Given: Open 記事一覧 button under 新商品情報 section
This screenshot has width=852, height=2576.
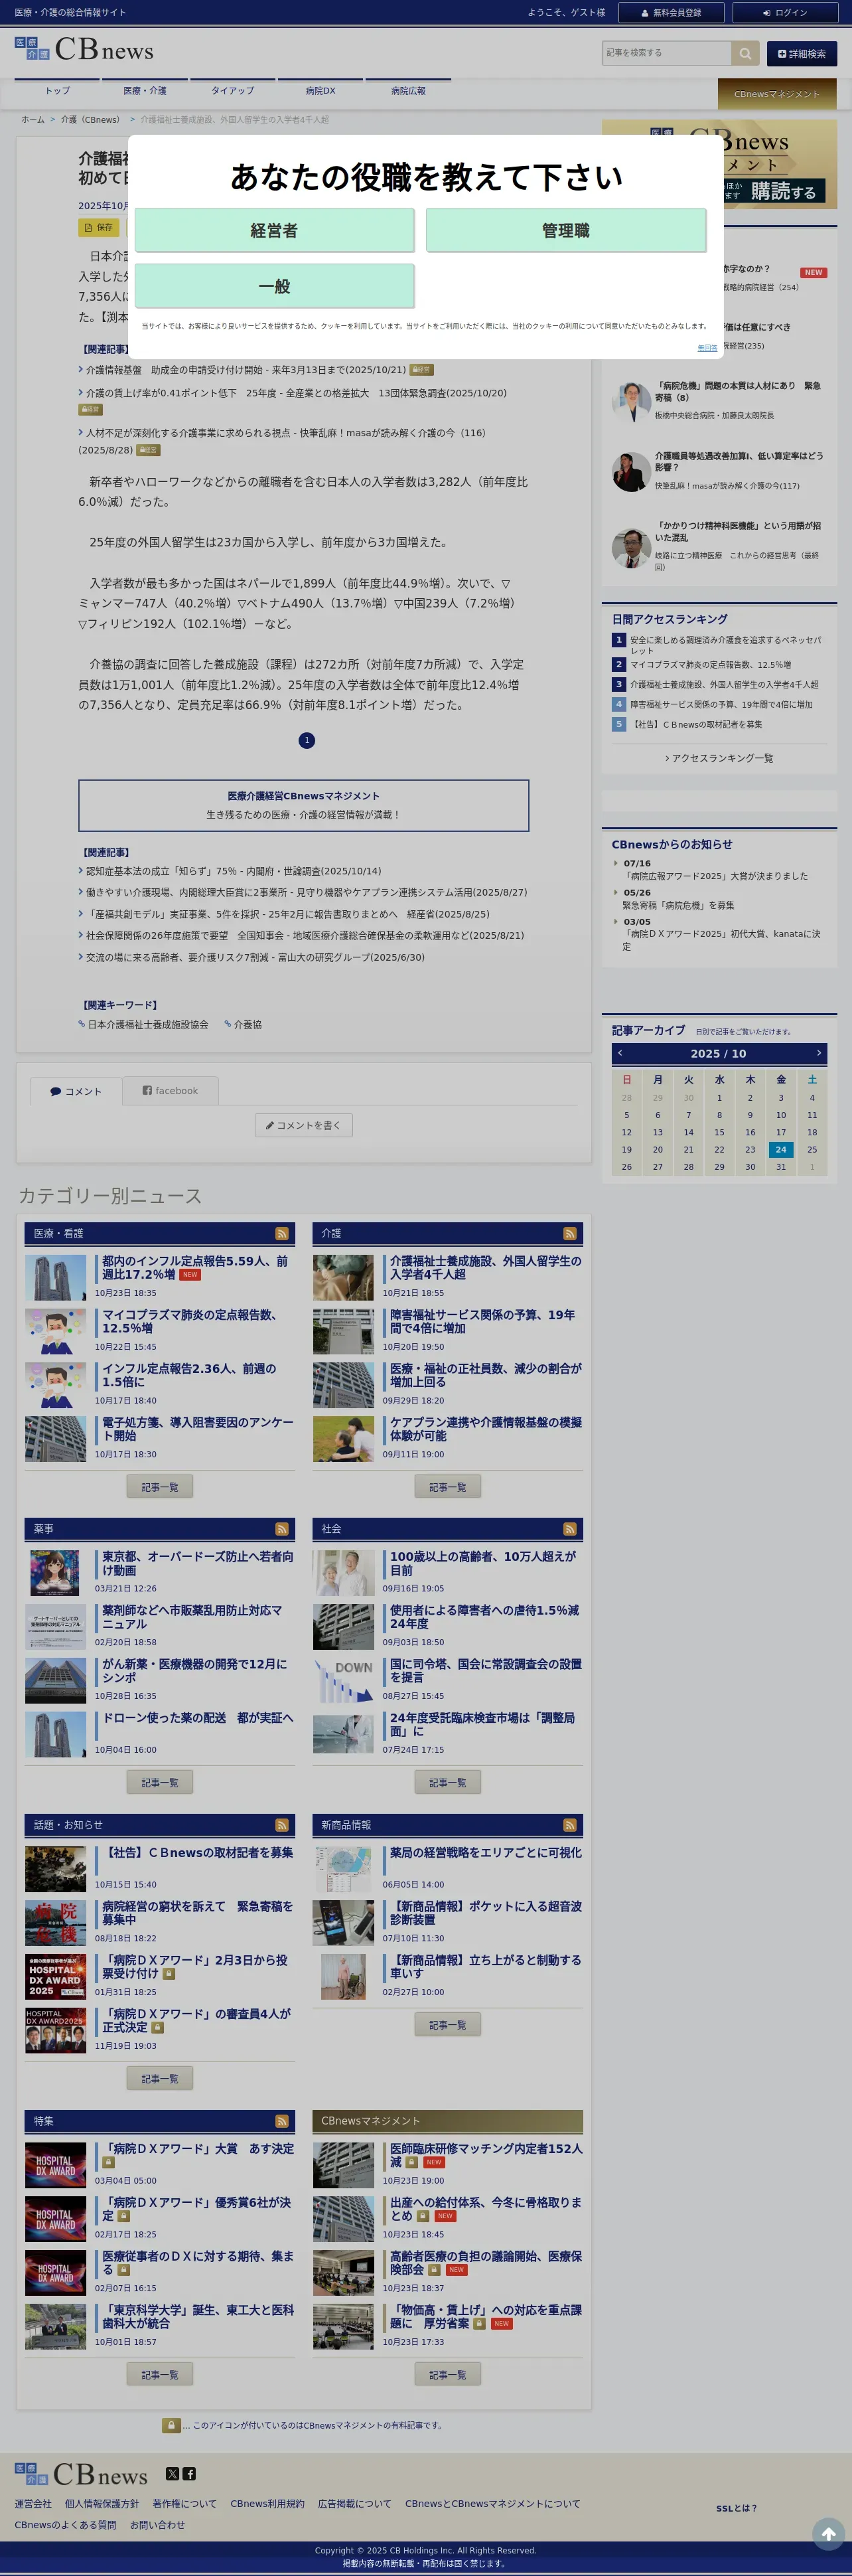Looking at the screenshot, I should [x=448, y=2025].
